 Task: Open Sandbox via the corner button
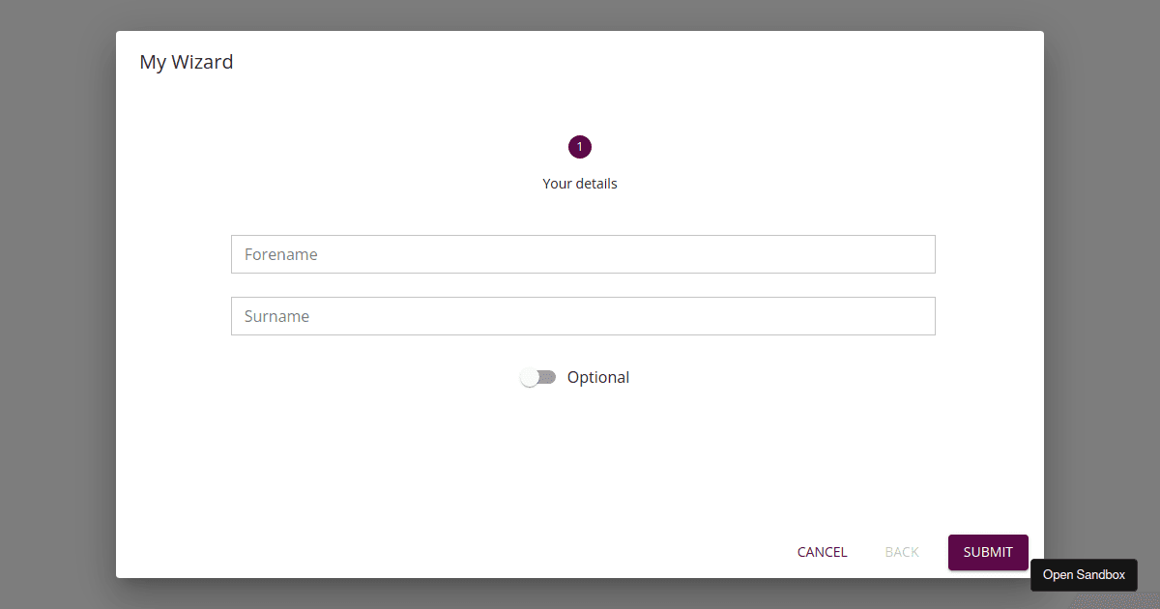(x=1084, y=574)
